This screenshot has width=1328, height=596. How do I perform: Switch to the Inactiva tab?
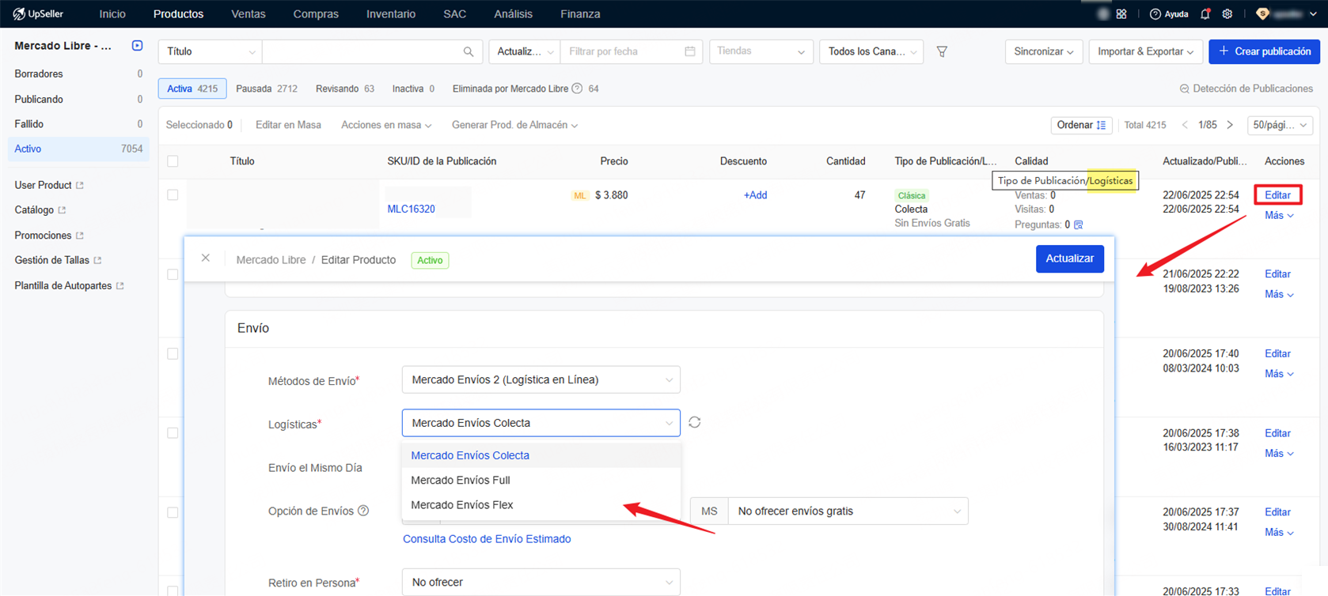[x=413, y=89]
